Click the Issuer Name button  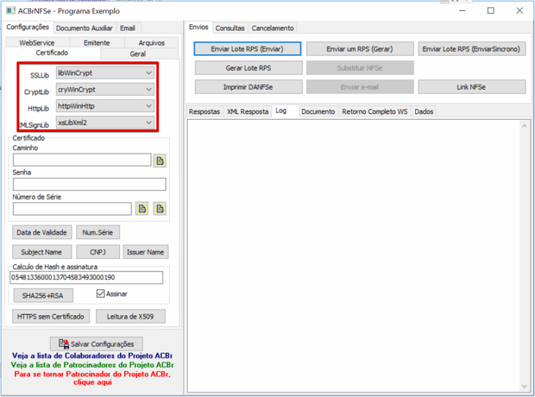pyautogui.click(x=146, y=252)
